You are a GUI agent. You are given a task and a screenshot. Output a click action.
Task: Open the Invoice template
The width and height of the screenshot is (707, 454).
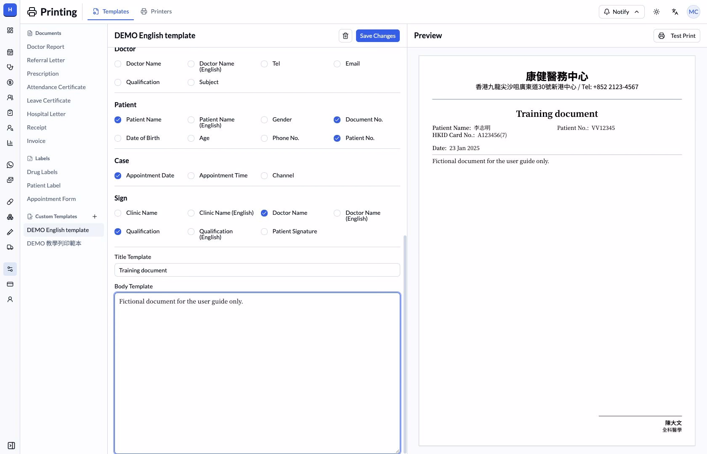[36, 141]
